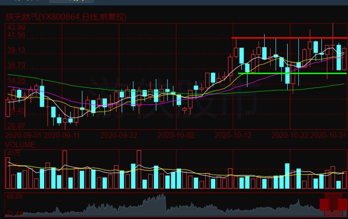348x219 pixels.
Task: Click the VOLUME panel label
Action: (20, 145)
